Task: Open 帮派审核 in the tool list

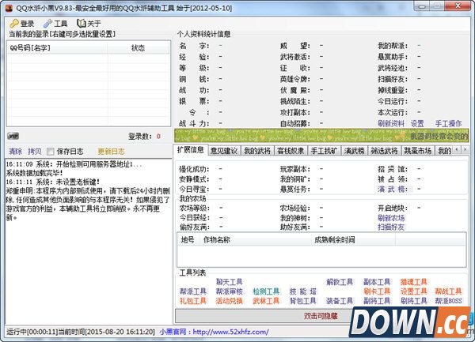Action: (230, 291)
